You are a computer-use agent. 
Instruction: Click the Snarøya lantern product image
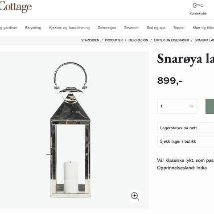tap(70, 130)
